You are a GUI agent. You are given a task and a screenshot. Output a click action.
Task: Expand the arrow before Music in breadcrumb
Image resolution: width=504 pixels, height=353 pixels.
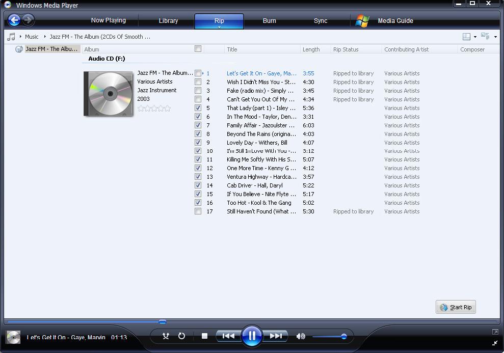coord(20,37)
